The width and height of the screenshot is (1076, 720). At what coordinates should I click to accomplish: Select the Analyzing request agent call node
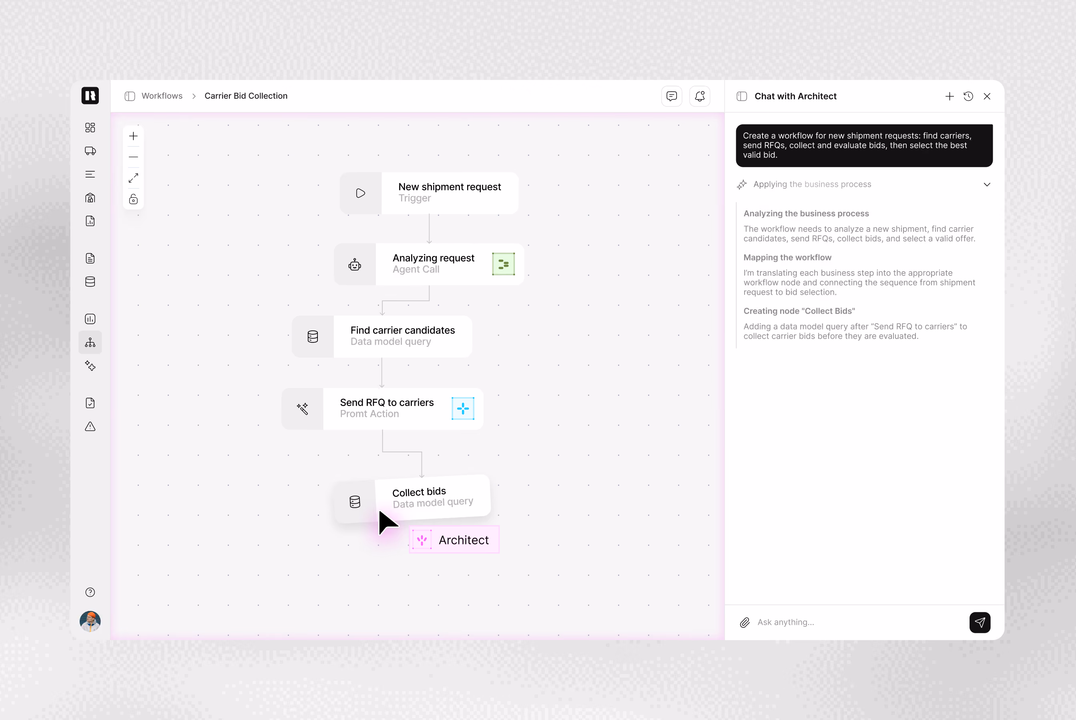pyautogui.click(x=429, y=264)
